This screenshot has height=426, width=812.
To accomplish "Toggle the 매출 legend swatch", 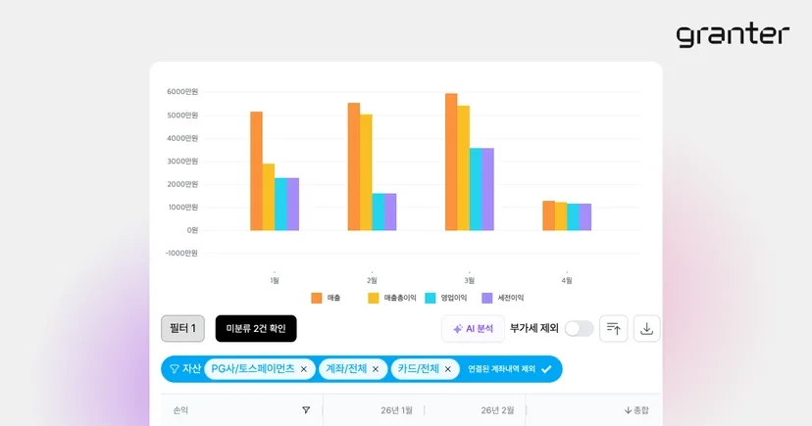I will click(317, 298).
